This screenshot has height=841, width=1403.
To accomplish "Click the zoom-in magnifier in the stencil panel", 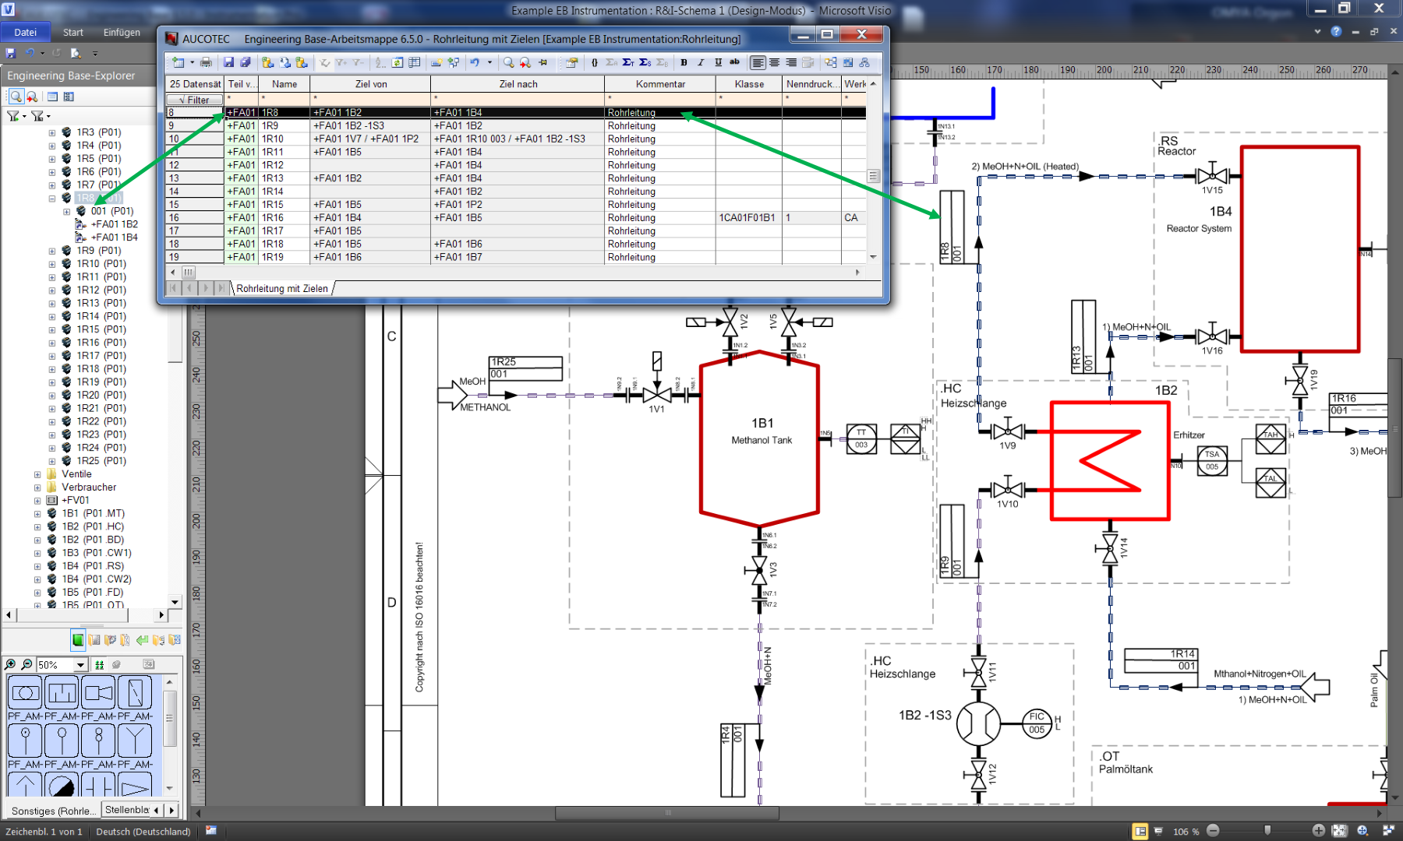I will coord(10,664).
